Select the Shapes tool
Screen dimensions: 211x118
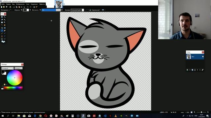[x=3, y=42]
